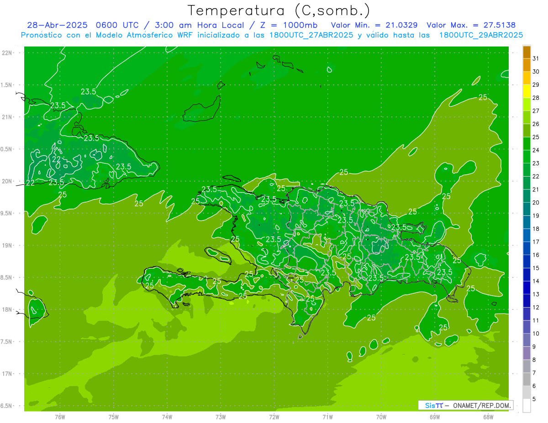
Task: Click the '72W' longitude axis label
Action: 274,417
